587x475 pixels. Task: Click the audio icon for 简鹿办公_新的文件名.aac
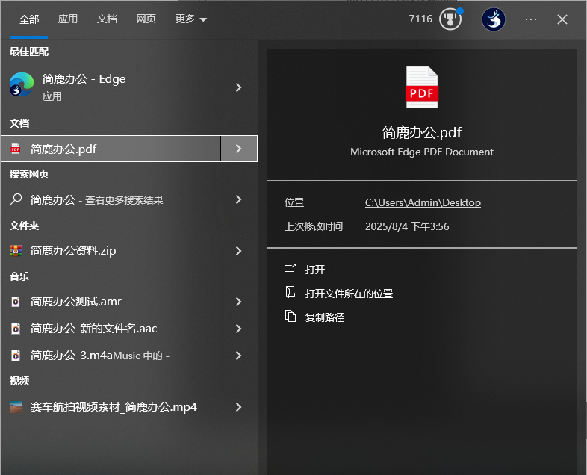point(16,329)
